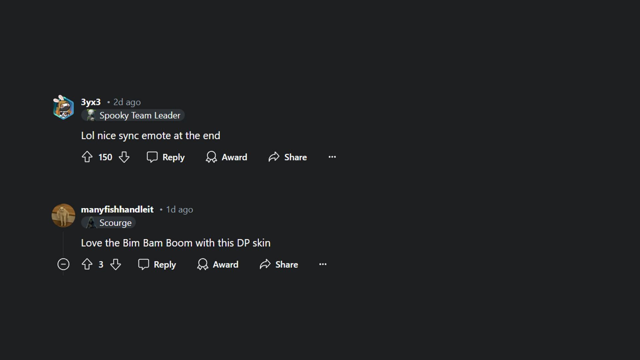
Task: Click the 3yx3 user avatar thumbnail
Action: (x=63, y=108)
